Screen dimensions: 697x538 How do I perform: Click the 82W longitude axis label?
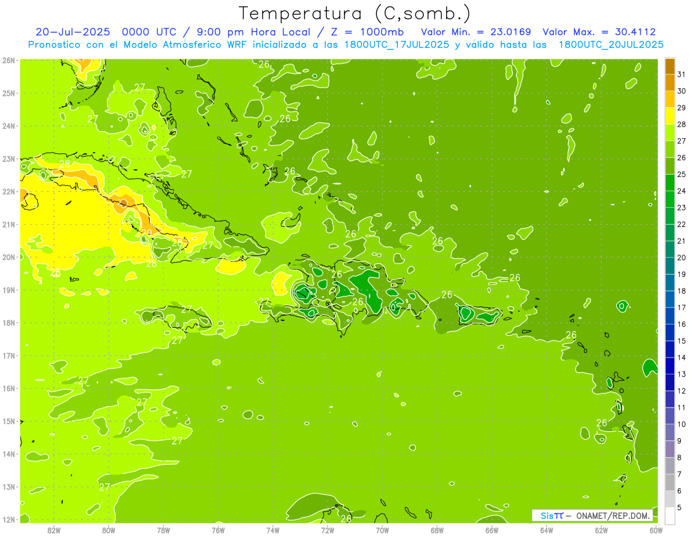pyautogui.click(x=54, y=529)
